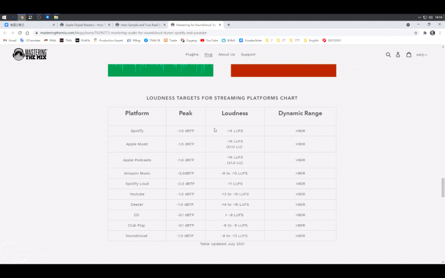445x278 pixels.
Task: Open a new browser tab
Action: (x=229, y=25)
